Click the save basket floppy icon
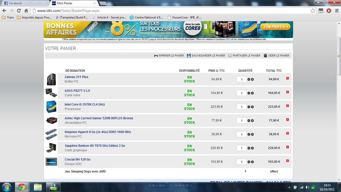This screenshot has height=192, width=341. click(x=189, y=55)
